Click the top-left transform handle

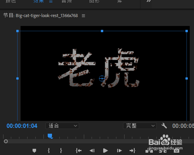click(x=17, y=31)
